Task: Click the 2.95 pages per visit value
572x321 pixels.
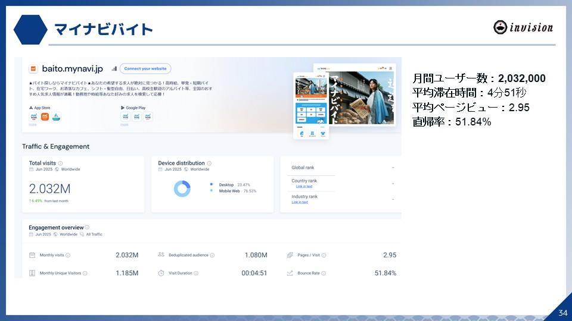Action: [x=390, y=255]
